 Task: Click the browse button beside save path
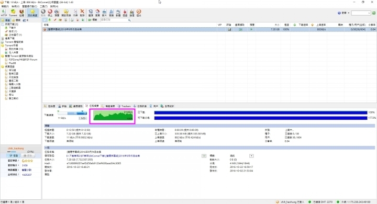pyautogui.click(x=204, y=156)
